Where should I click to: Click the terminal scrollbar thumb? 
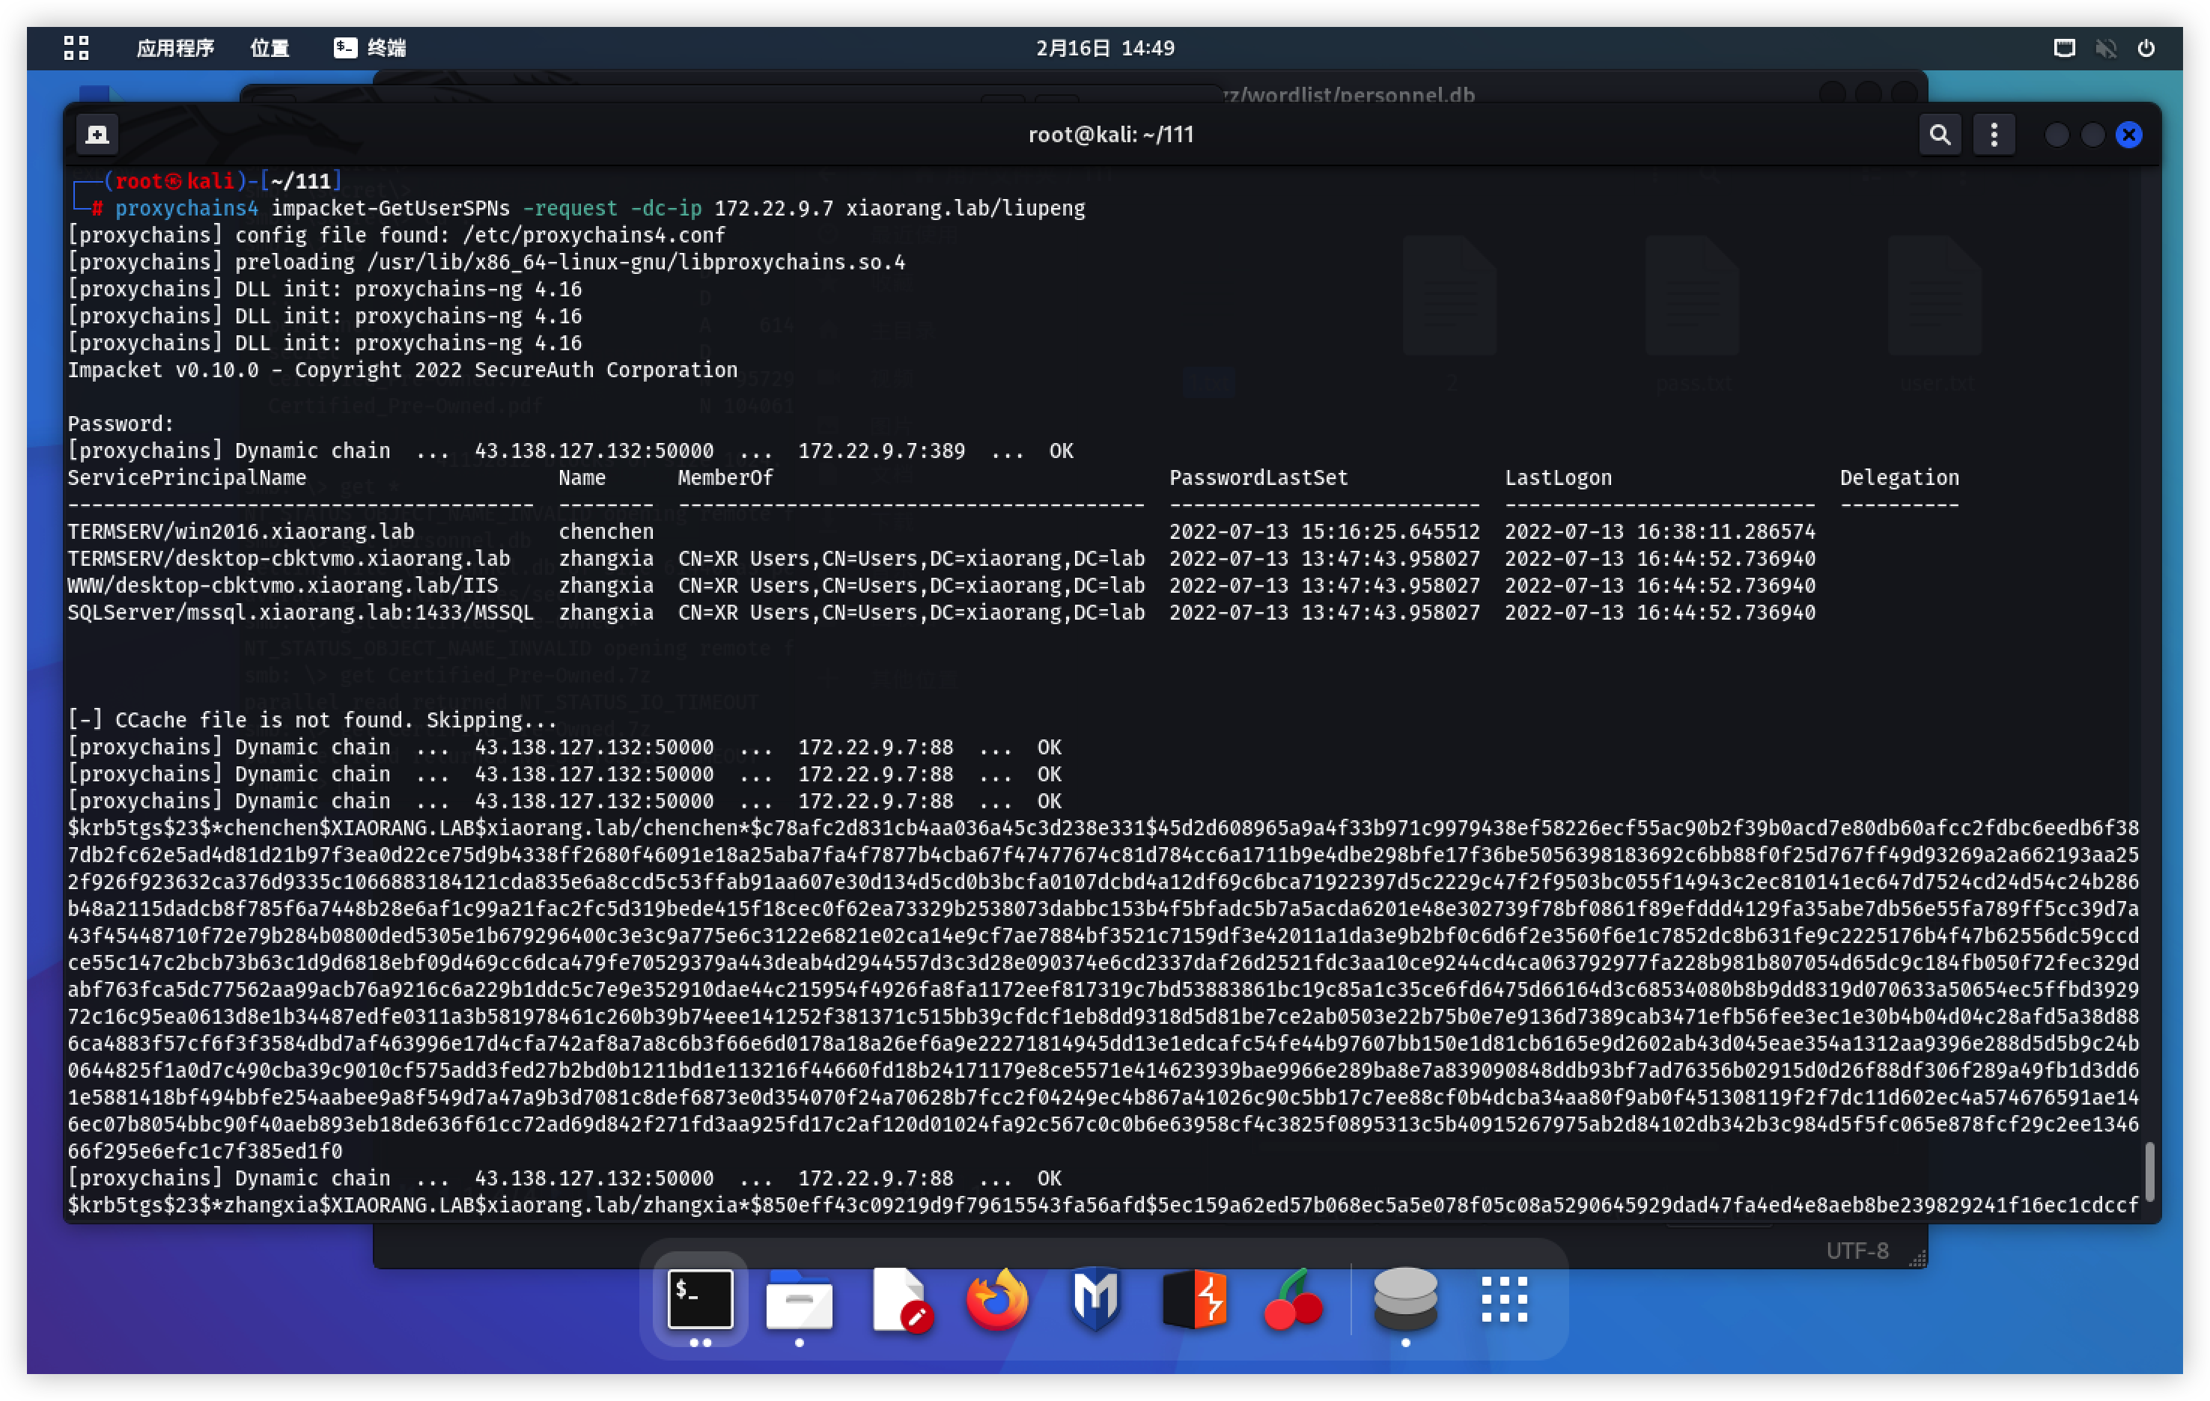2149,1170
